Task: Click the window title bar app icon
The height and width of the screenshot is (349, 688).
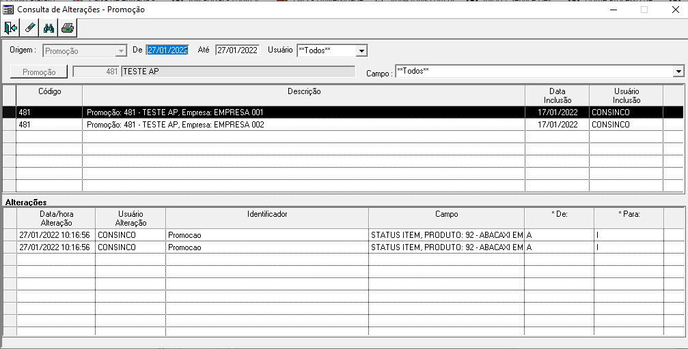Action: click(8, 9)
